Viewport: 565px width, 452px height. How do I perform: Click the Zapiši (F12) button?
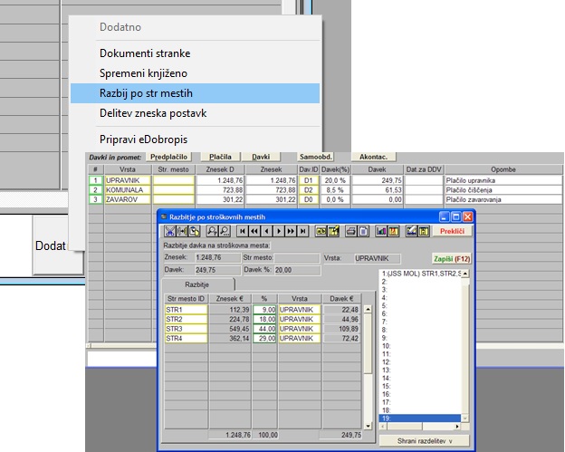click(452, 259)
